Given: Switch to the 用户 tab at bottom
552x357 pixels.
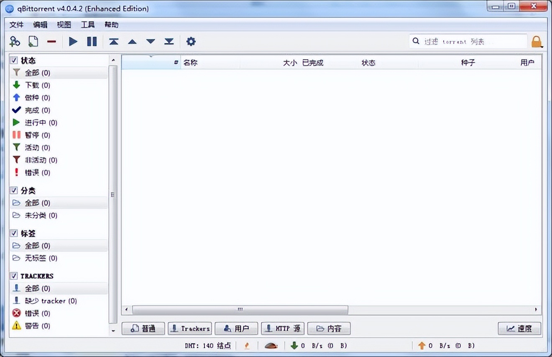Looking at the screenshot, I should (236, 329).
